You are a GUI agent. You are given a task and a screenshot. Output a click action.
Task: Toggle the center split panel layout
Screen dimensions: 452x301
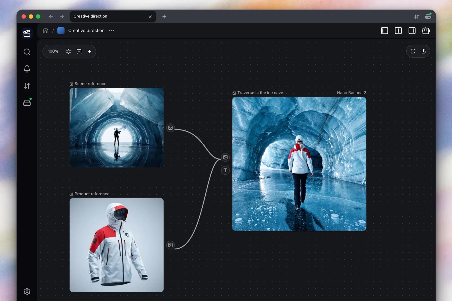[x=398, y=31]
